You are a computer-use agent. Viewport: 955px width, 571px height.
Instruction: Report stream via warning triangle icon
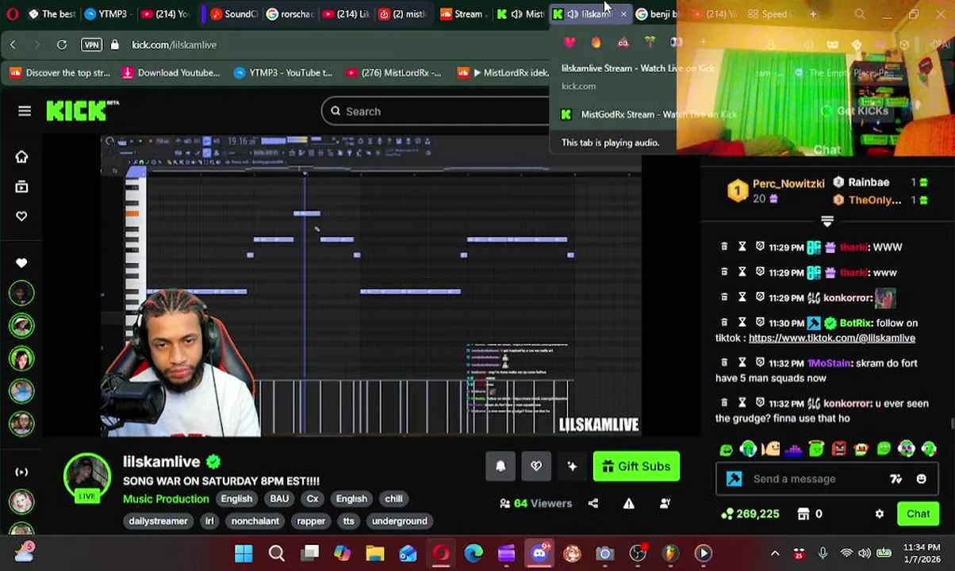tap(629, 503)
